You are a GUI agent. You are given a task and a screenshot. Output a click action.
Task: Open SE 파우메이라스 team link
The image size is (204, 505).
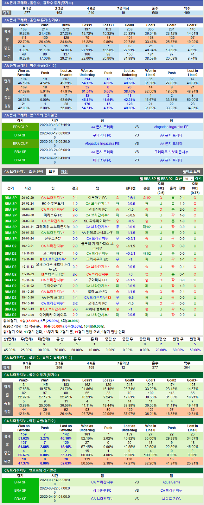96,221
